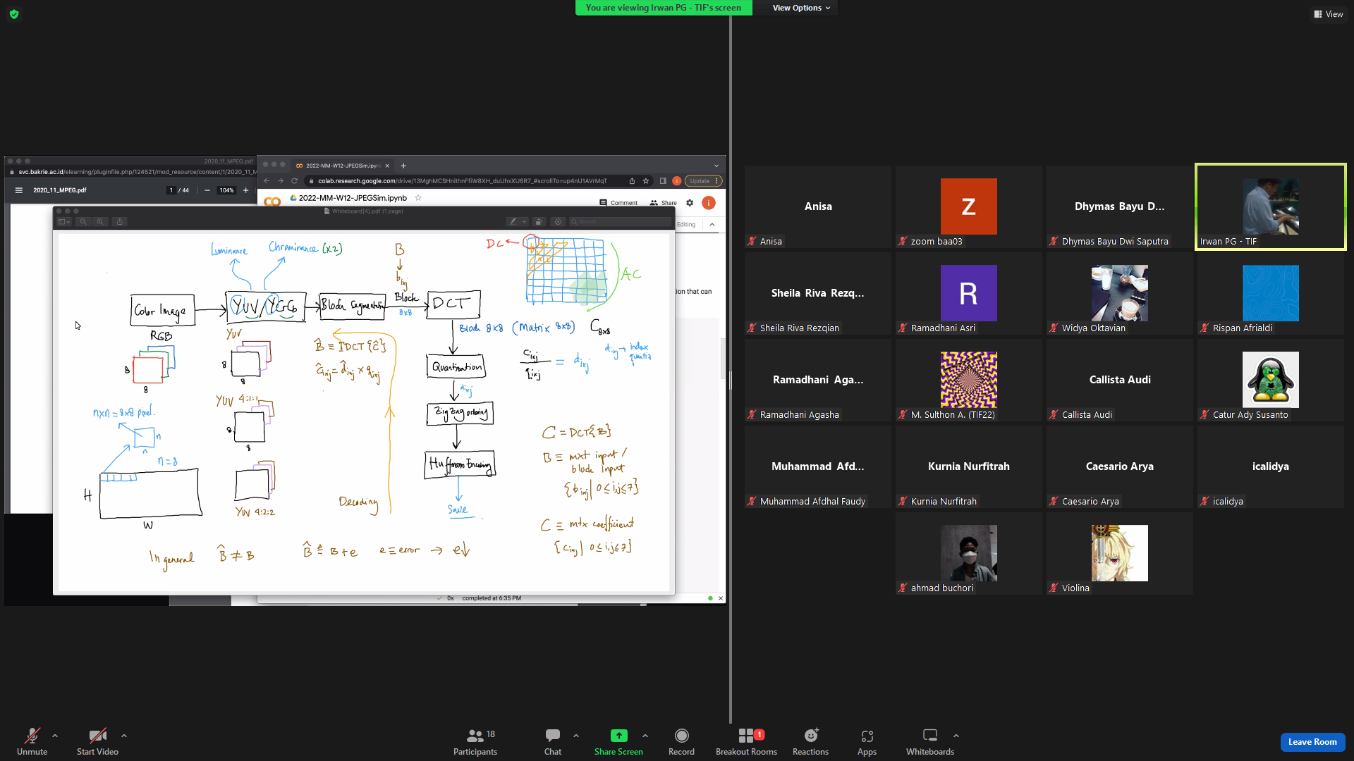
Task: Click the rotate icon in Whiteboard preview
Action: [538, 222]
